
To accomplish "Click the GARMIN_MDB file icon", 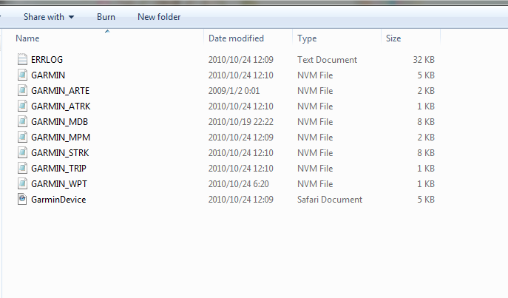I will point(21,121).
